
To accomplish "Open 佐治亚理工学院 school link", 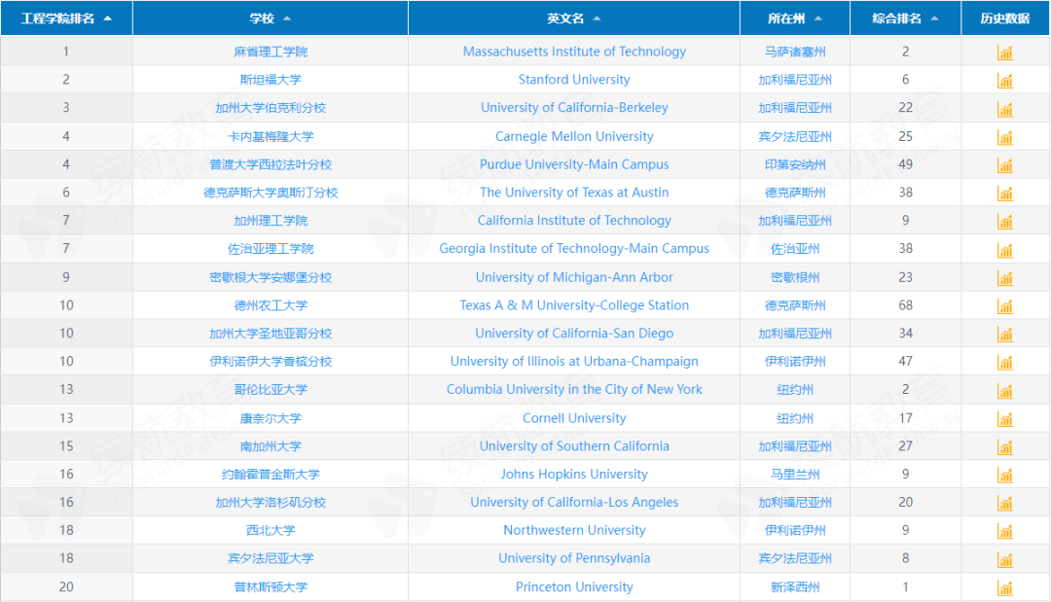I will [271, 249].
